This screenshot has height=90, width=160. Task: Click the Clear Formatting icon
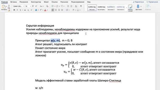[x=47, y=6]
